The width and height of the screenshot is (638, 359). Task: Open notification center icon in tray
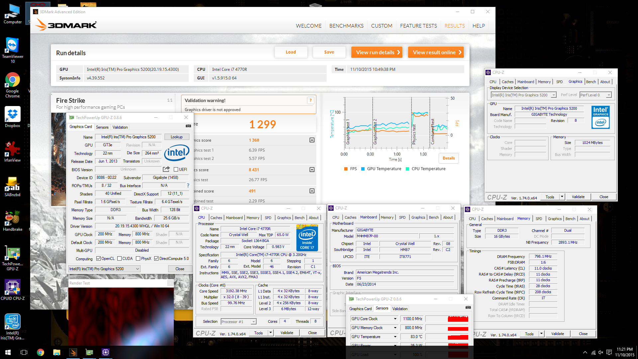click(609, 352)
